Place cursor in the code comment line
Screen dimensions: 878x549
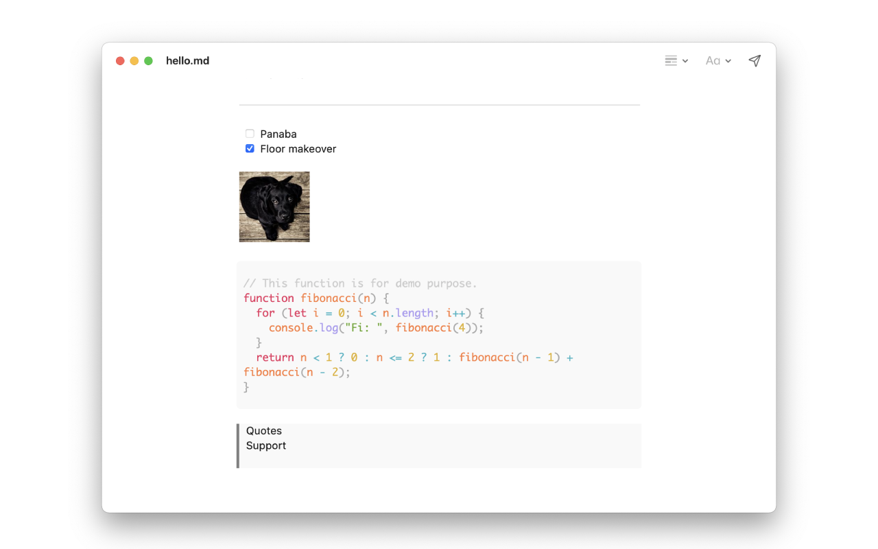[x=360, y=283]
